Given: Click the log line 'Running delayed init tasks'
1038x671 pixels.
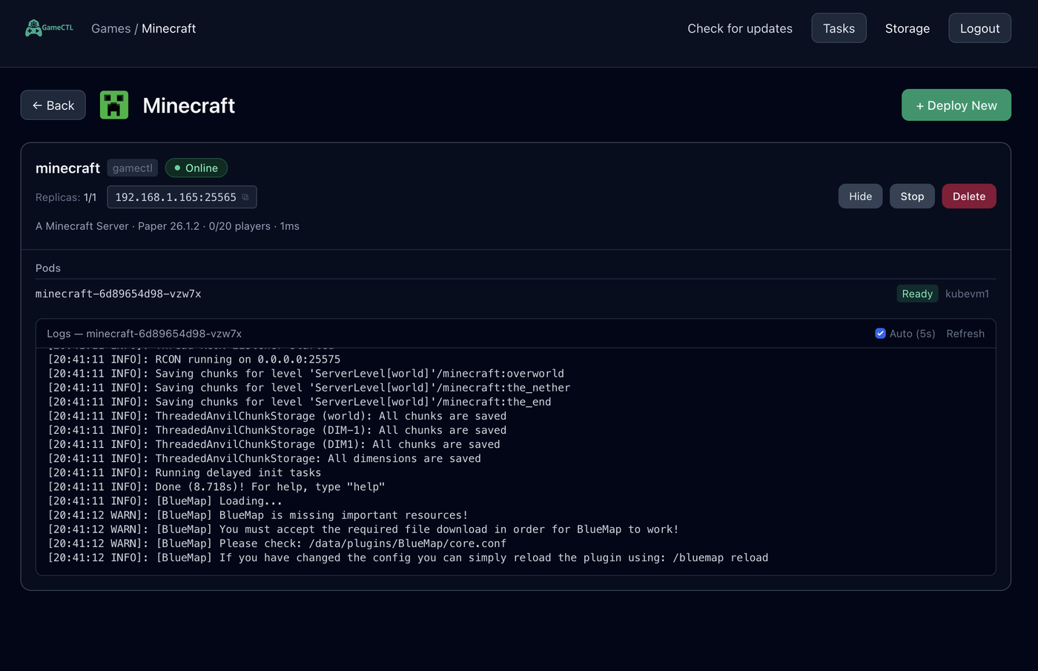Looking at the screenshot, I should coord(185,473).
